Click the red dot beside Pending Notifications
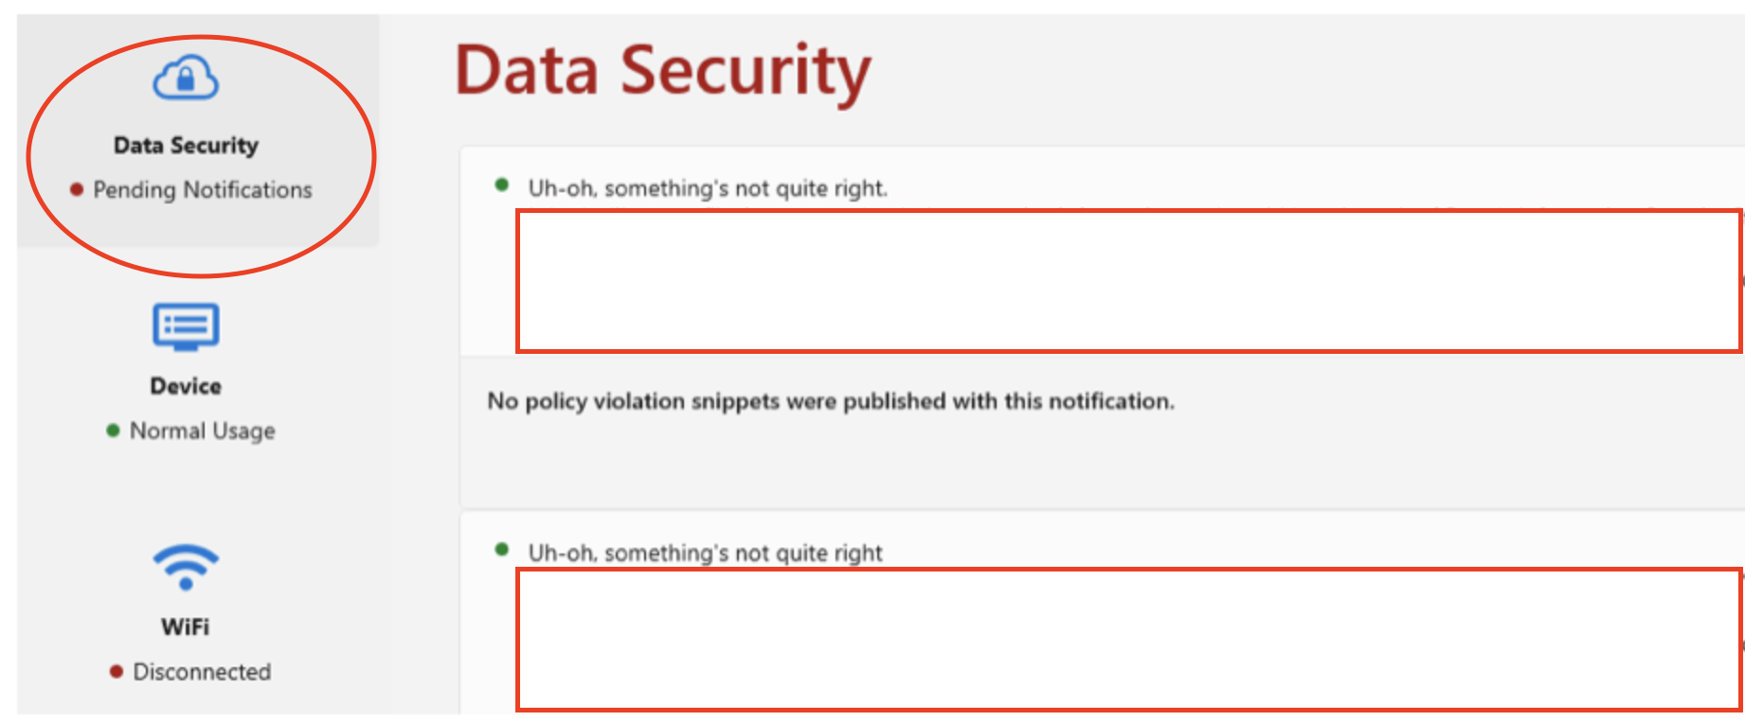This screenshot has height=721, width=1745. click(77, 190)
